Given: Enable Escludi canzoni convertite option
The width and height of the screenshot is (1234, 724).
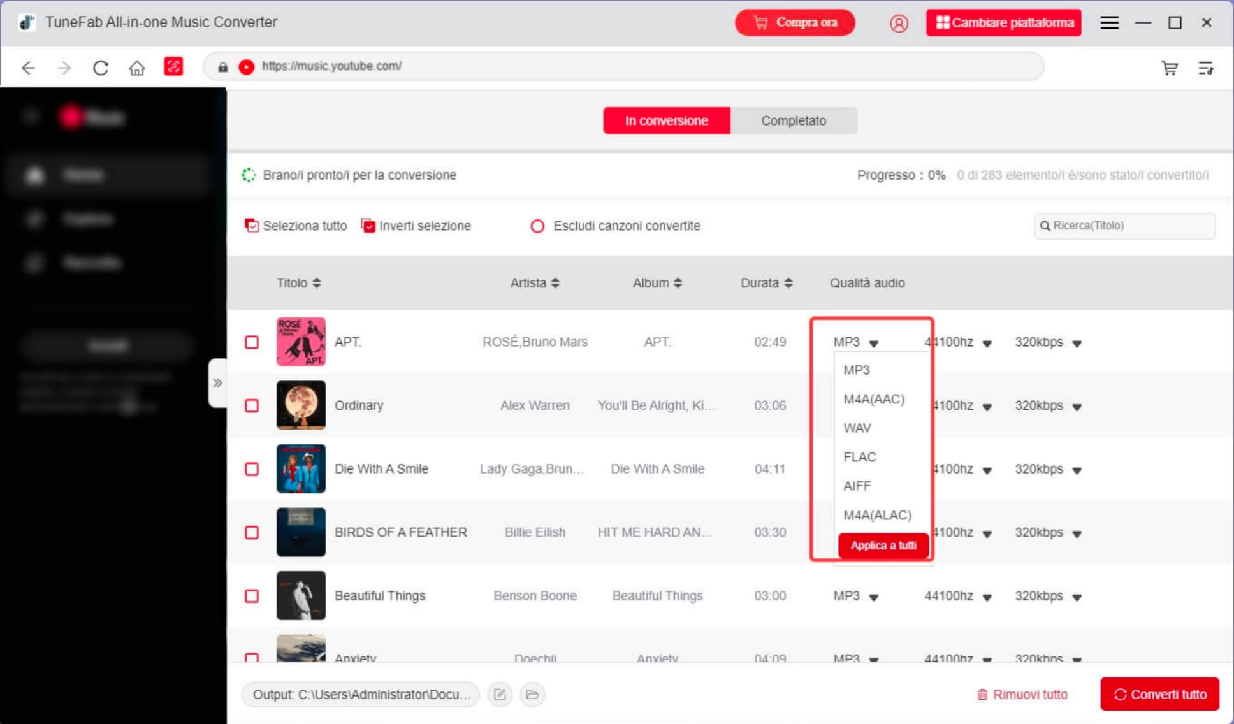Looking at the screenshot, I should tap(537, 226).
